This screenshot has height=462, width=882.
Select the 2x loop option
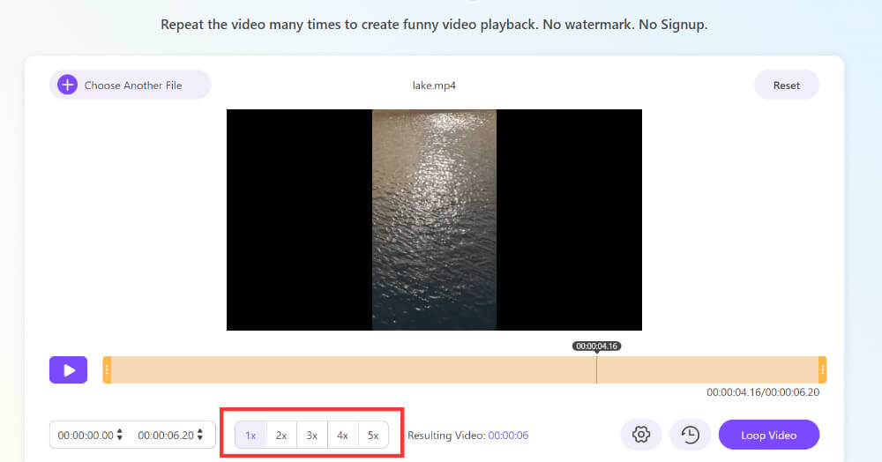(281, 435)
